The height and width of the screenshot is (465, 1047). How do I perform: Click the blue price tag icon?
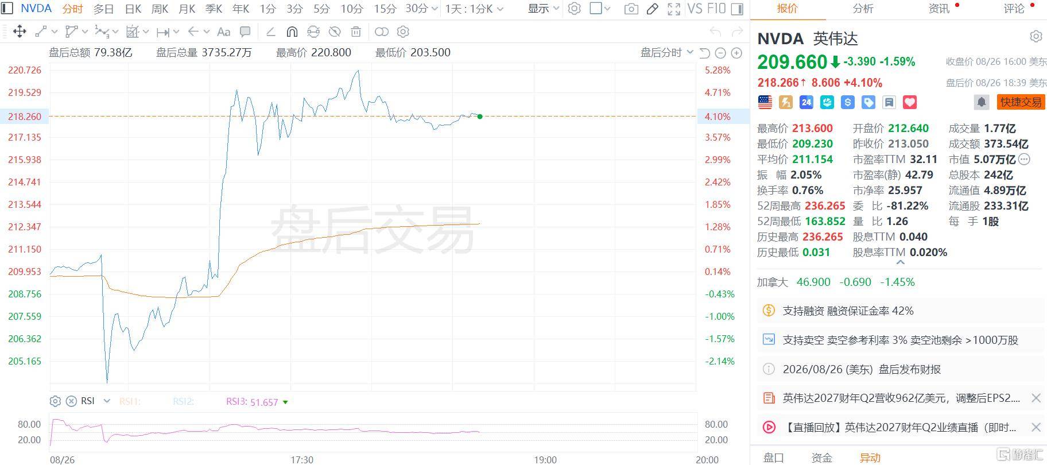868,102
